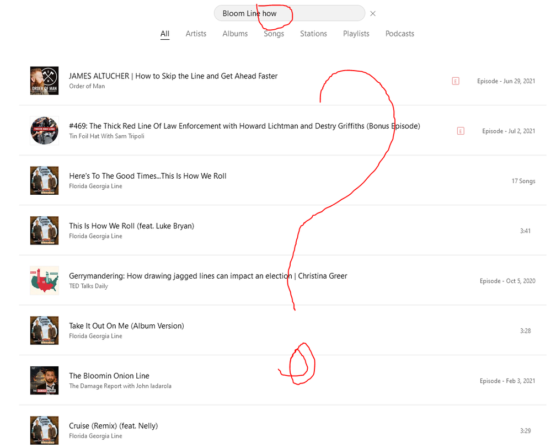Click the 17 Songs count

(x=523, y=181)
